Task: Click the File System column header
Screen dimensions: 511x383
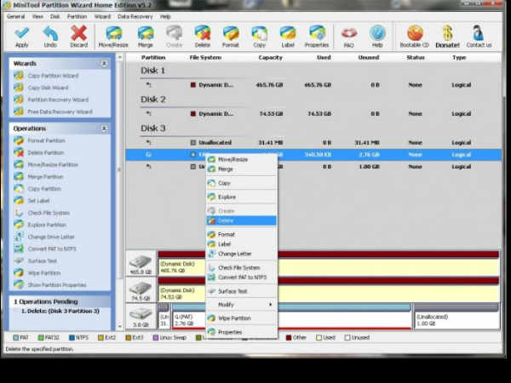Action: point(205,58)
